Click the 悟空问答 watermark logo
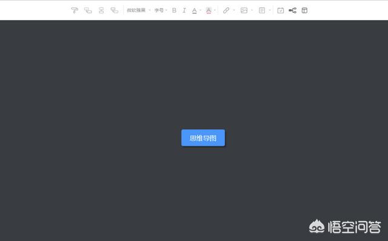The image size is (388, 241). coord(345,226)
